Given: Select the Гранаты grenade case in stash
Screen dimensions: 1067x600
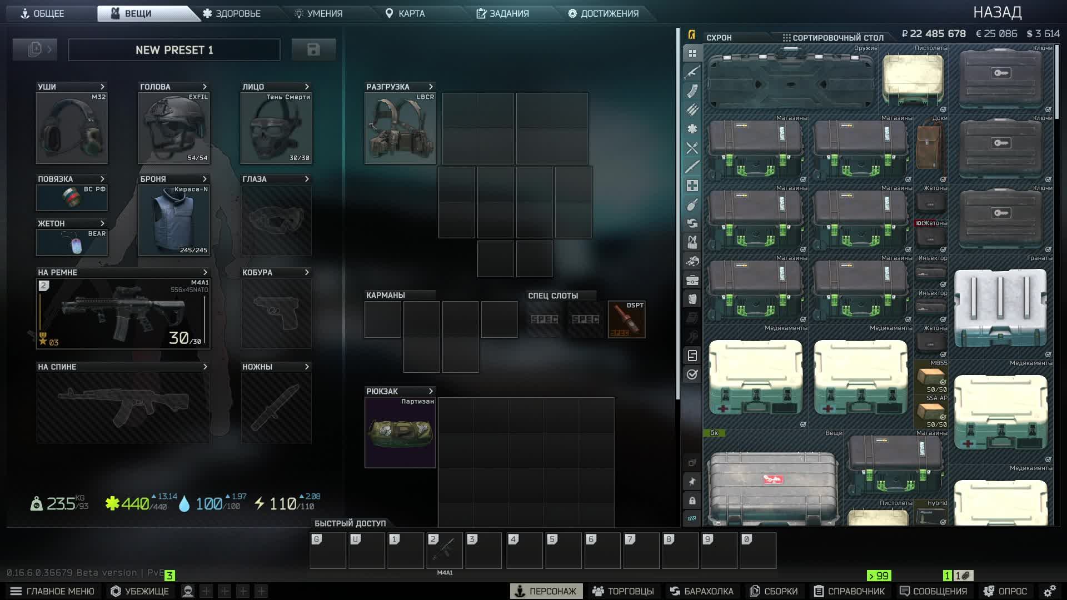Looking at the screenshot, I should [1001, 307].
